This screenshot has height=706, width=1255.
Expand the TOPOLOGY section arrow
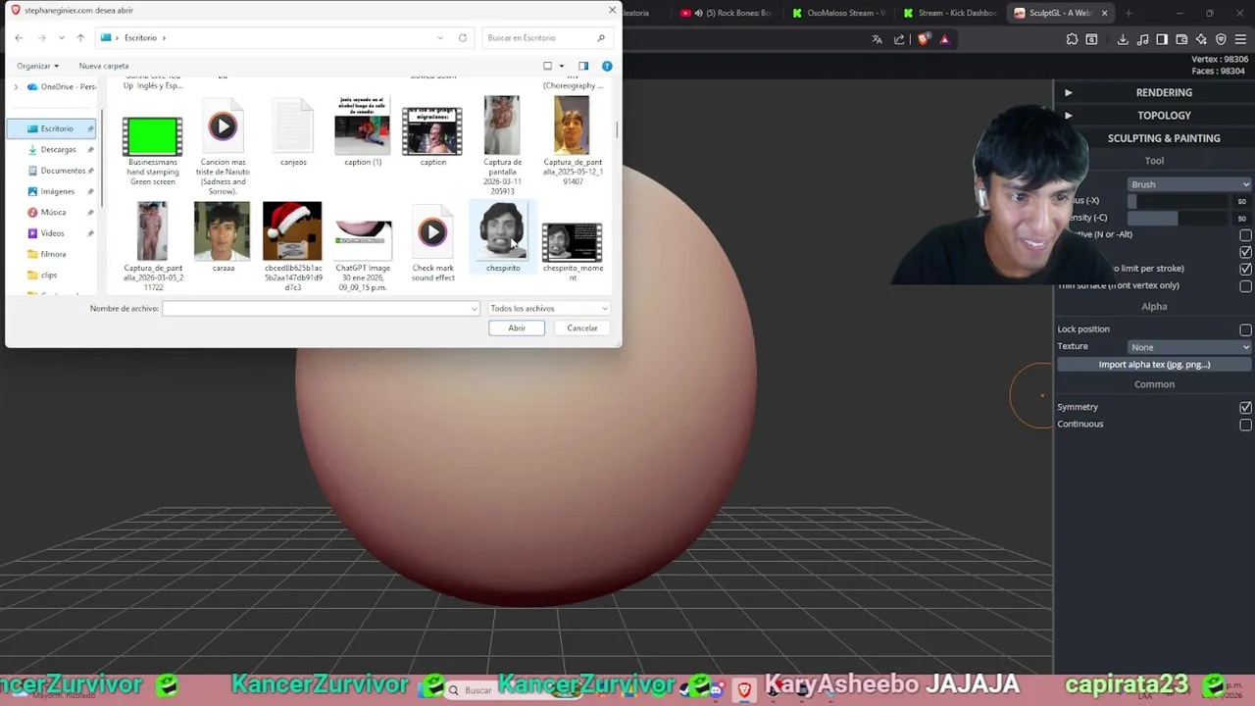pyautogui.click(x=1069, y=116)
